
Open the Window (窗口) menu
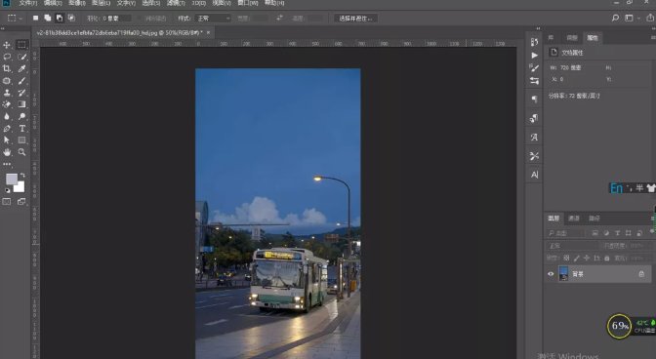[248, 3]
